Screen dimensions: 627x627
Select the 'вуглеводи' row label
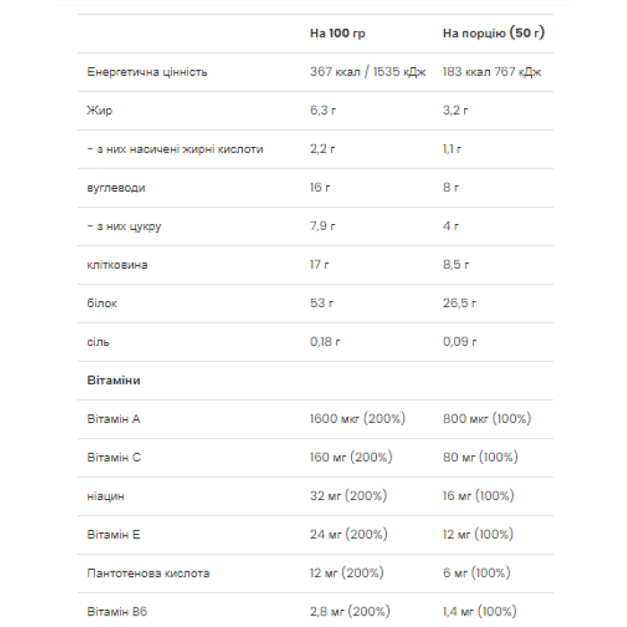(116, 187)
